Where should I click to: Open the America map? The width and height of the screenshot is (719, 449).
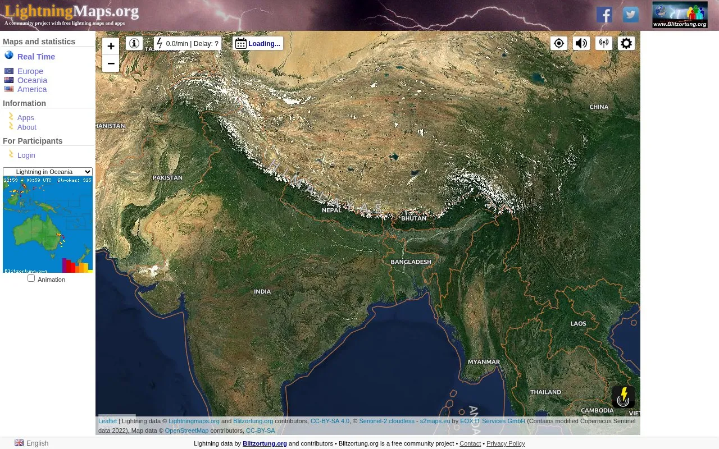pyautogui.click(x=32, y=89)
